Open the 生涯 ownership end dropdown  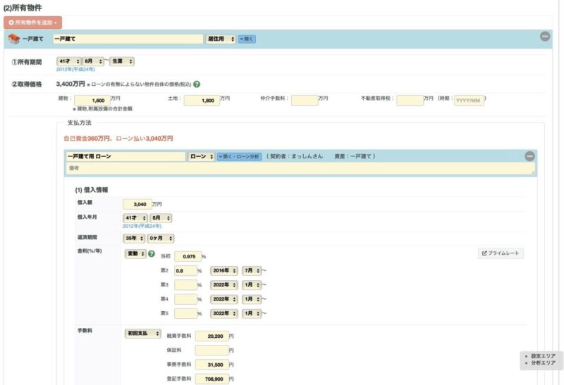[x=122, y=61]
